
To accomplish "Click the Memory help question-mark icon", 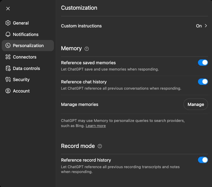I will (87, 49).
